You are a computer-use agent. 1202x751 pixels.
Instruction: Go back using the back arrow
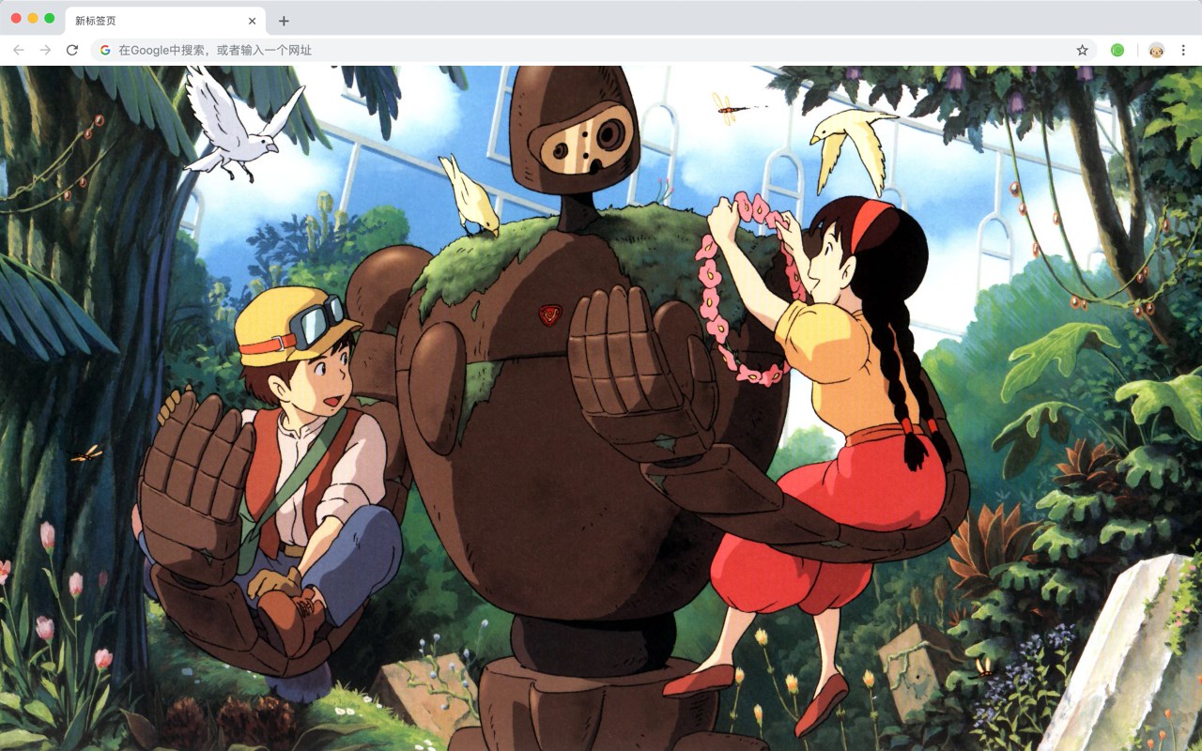[19, 50]
